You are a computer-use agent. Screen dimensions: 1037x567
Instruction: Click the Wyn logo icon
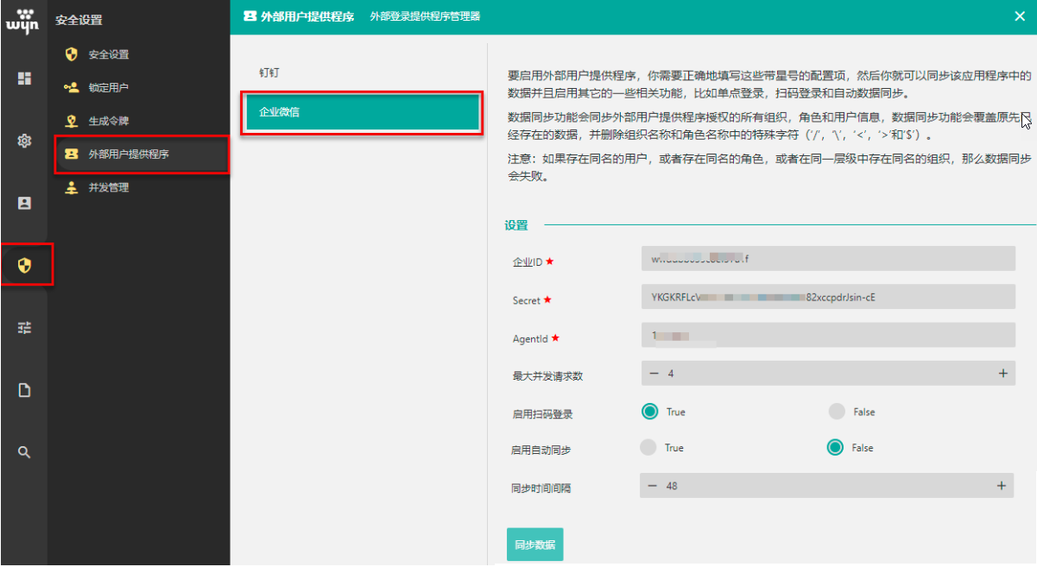[23, 21]
